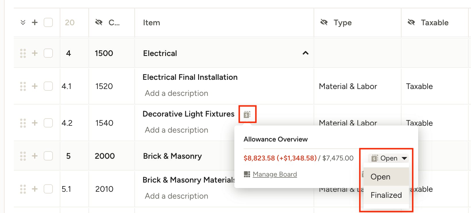The image size is (471, 213).
Task: Check the box for Brick & Masonry Materials
Action: 48,189
